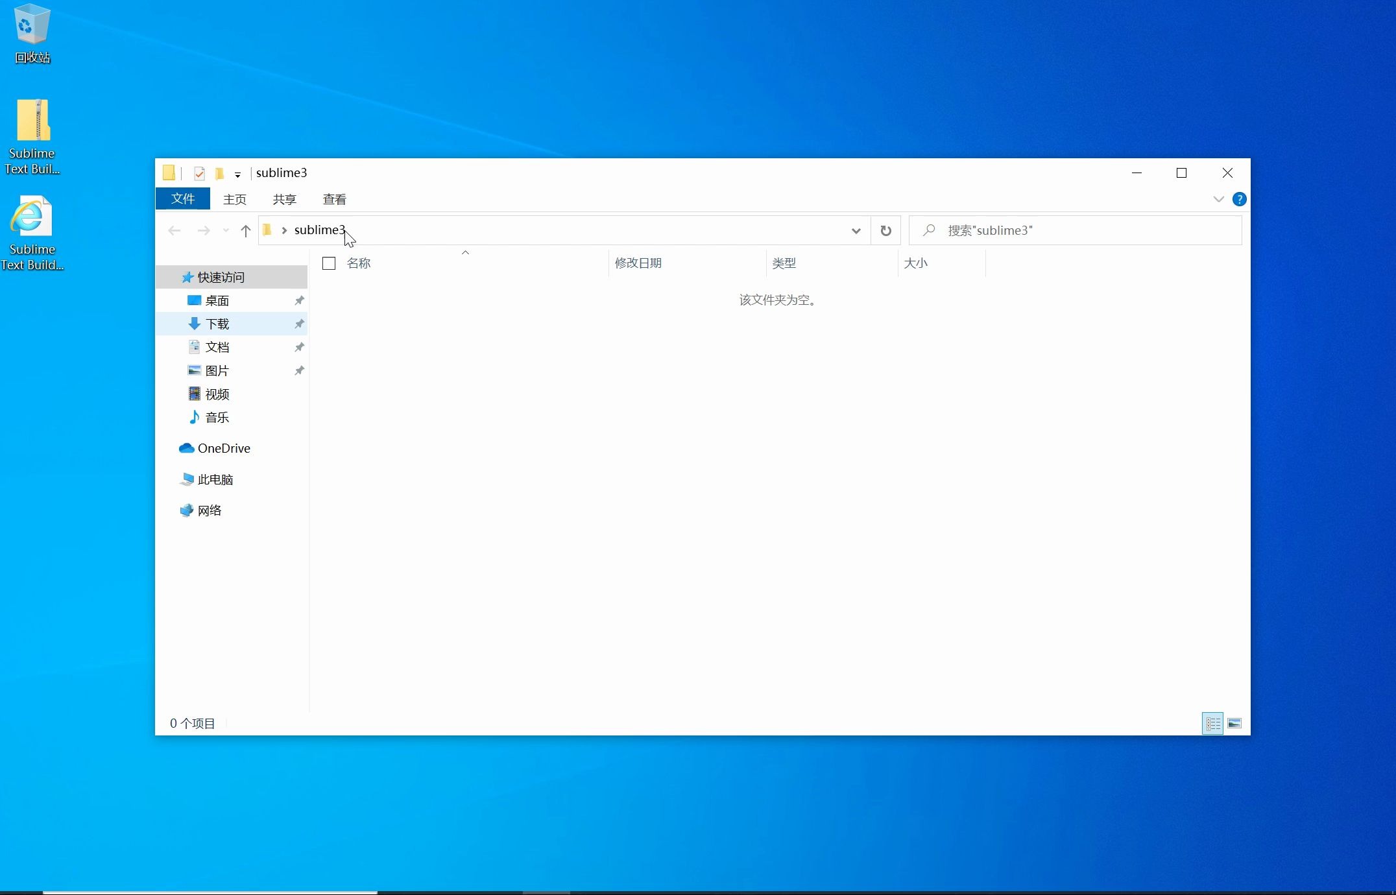Viewport: 1396px width, 895px height.
Task: Click the pin icon next to 下载
Action: click(299, 324)
